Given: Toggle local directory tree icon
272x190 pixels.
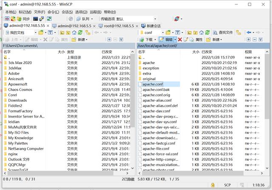Looking at the screenshot, I should coord(88,32).
